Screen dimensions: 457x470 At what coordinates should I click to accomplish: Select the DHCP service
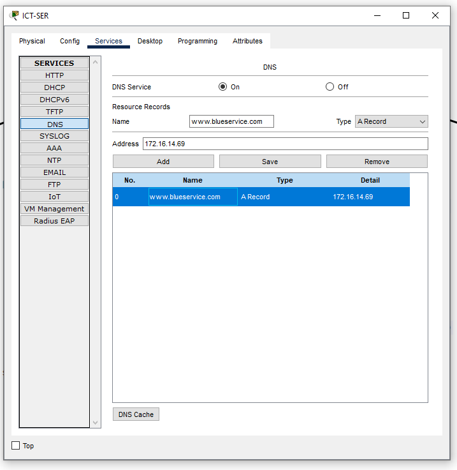pos(54,87)
